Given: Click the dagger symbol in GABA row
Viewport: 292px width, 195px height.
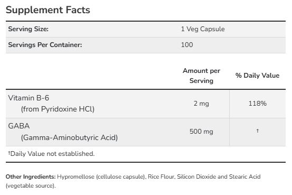Looking at the screenshot, I should tap(258, 131).
